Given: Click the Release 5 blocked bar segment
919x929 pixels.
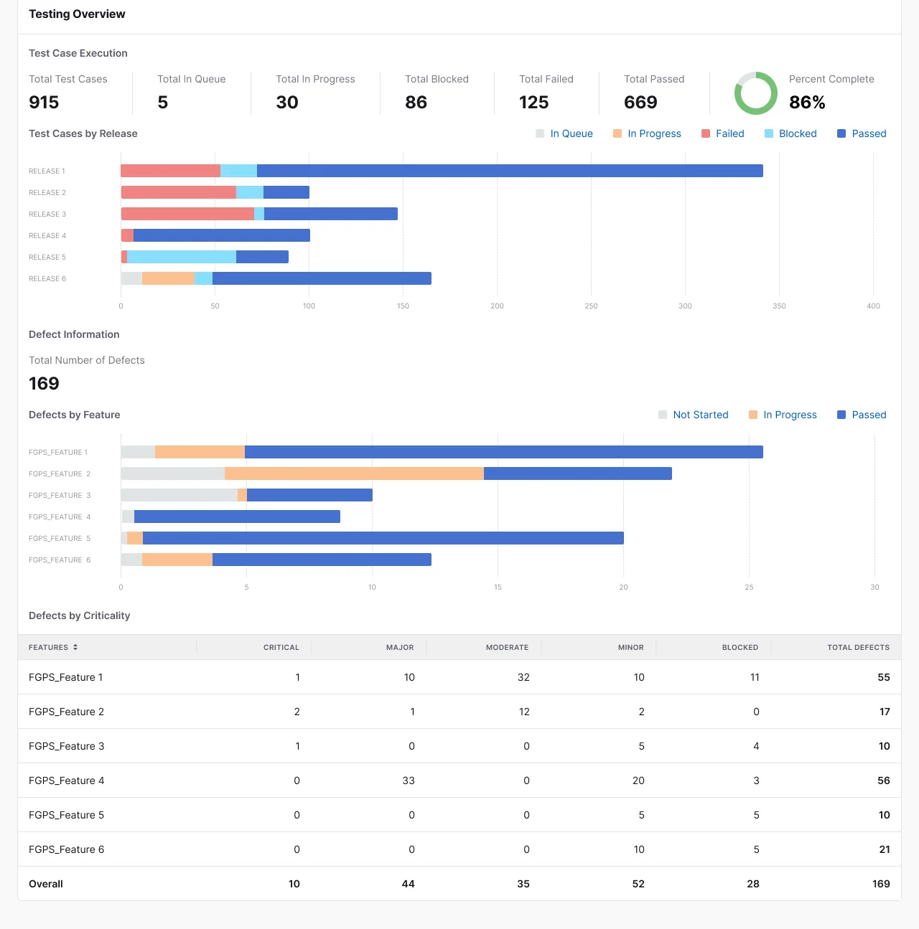Looking at the screenshot, I should pyautogui.click(x=182, y=257).
